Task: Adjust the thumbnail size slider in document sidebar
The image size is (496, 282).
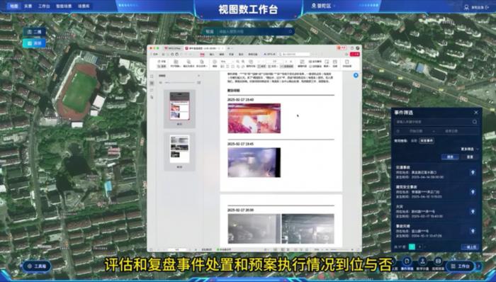Action: click(179, 83)
